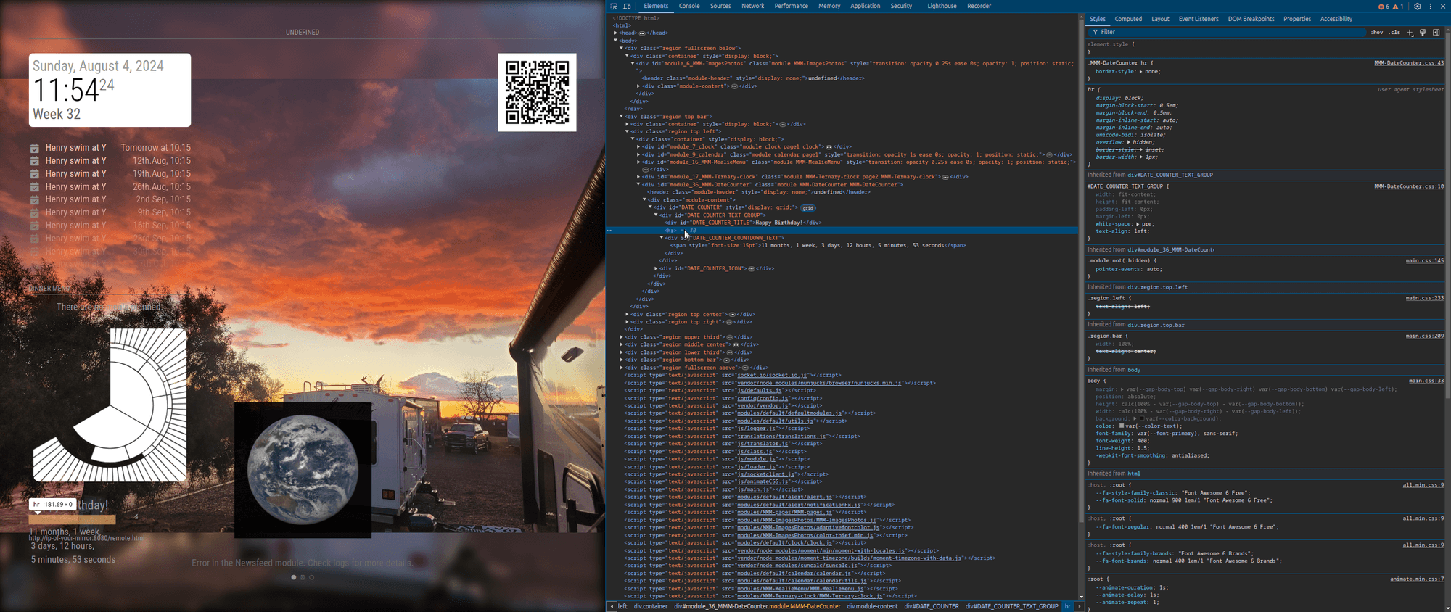
Task: Click ellipsis badge in DATE_COUNTER_ICON row
Action: 751,268
